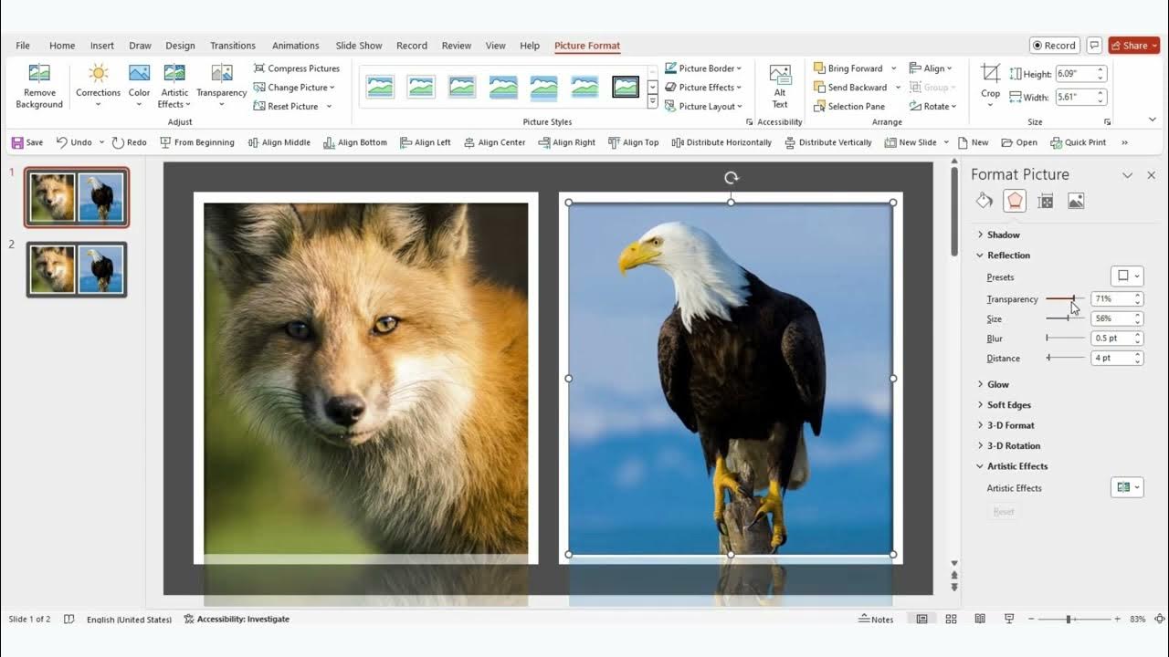
Task: Click Align Top
Action: pyautogui.click(x=634, y=142)
